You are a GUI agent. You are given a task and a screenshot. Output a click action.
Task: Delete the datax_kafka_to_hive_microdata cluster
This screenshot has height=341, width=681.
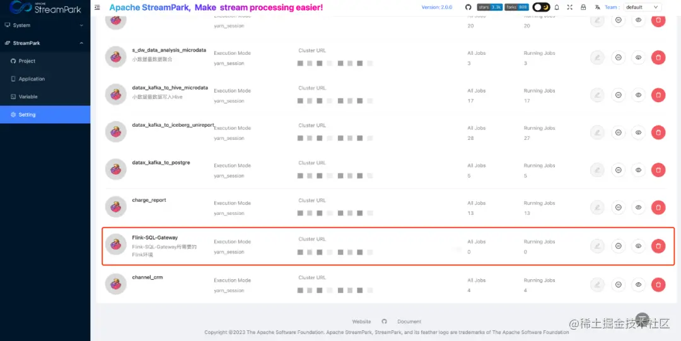(658, 95)
